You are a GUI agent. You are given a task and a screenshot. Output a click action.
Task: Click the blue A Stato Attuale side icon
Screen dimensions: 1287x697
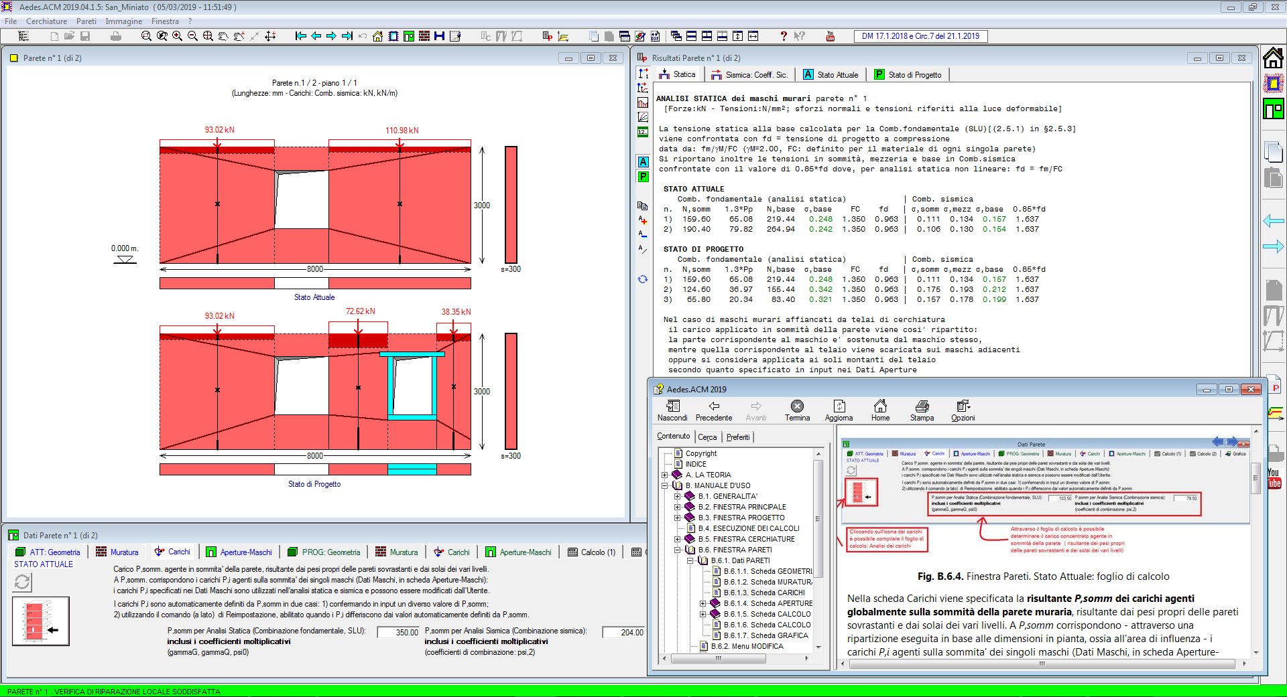(643, 162)
